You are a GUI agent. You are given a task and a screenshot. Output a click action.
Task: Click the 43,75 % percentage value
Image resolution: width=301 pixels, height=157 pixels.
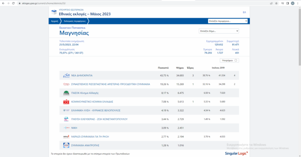pyautogui.click(x=164, y=75)
